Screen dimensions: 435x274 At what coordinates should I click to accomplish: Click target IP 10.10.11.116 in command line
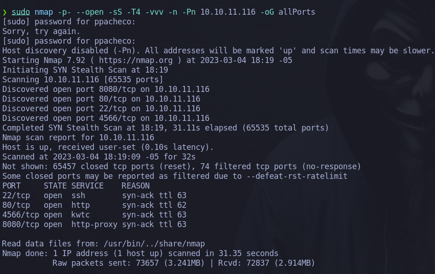point(228,12)
